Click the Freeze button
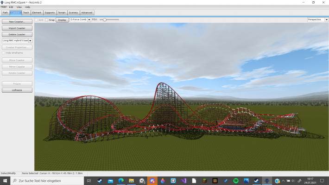The image size is (329, 185). 17,84
